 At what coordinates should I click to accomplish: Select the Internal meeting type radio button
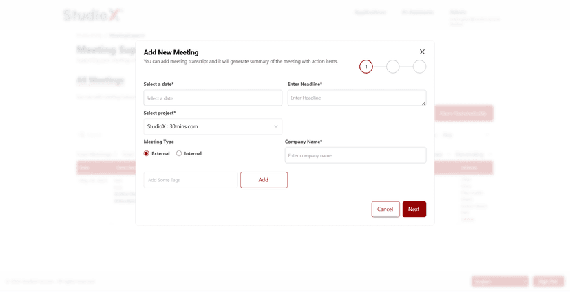(x=179, y=153)
